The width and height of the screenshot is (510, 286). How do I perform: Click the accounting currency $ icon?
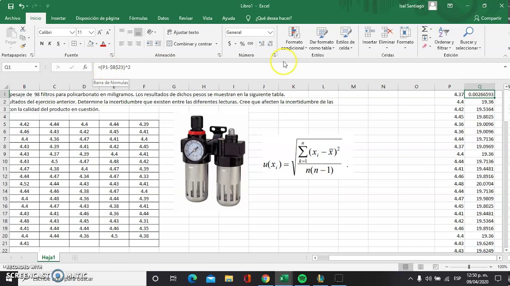229,44
